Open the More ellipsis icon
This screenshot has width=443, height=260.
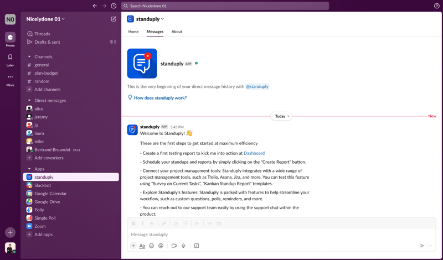tap(10, 77)
